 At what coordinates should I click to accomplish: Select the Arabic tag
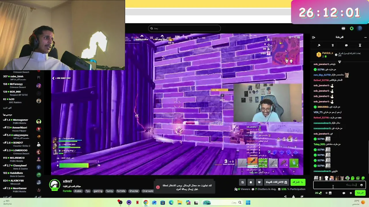pyautogui.click(x=78, y=191)
